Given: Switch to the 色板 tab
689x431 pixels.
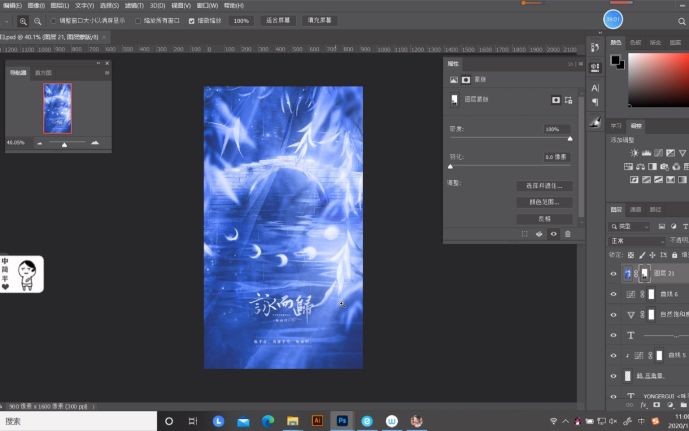Looking at the screenshot, I should (x=635, y=42).
